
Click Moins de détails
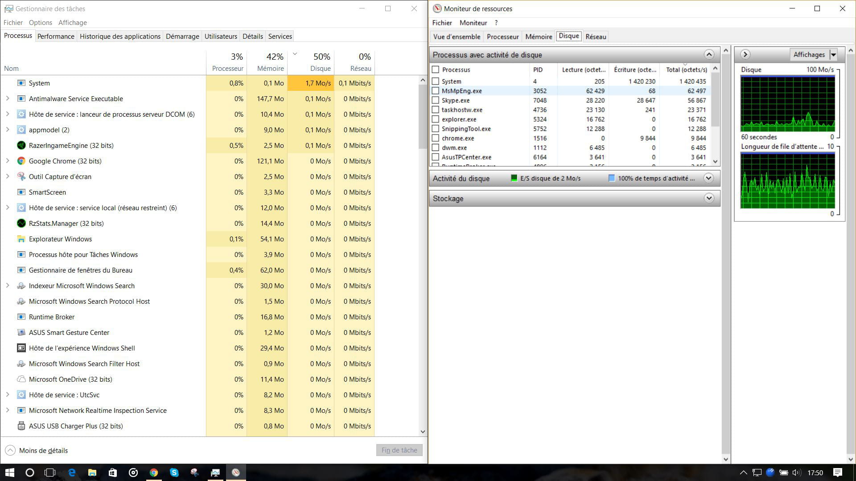coord(43,450)
